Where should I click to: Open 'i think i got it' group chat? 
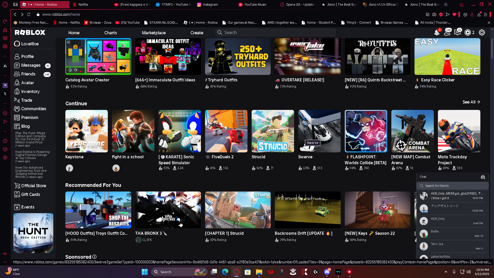tap(453, 196)
